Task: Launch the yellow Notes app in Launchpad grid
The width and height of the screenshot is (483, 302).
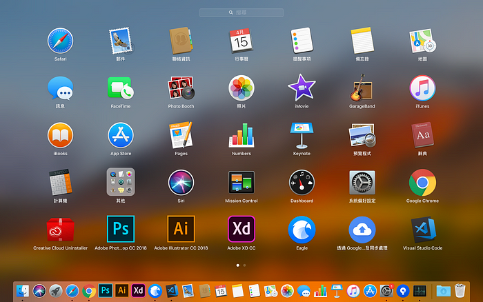Action: click(x=362, y=41)
